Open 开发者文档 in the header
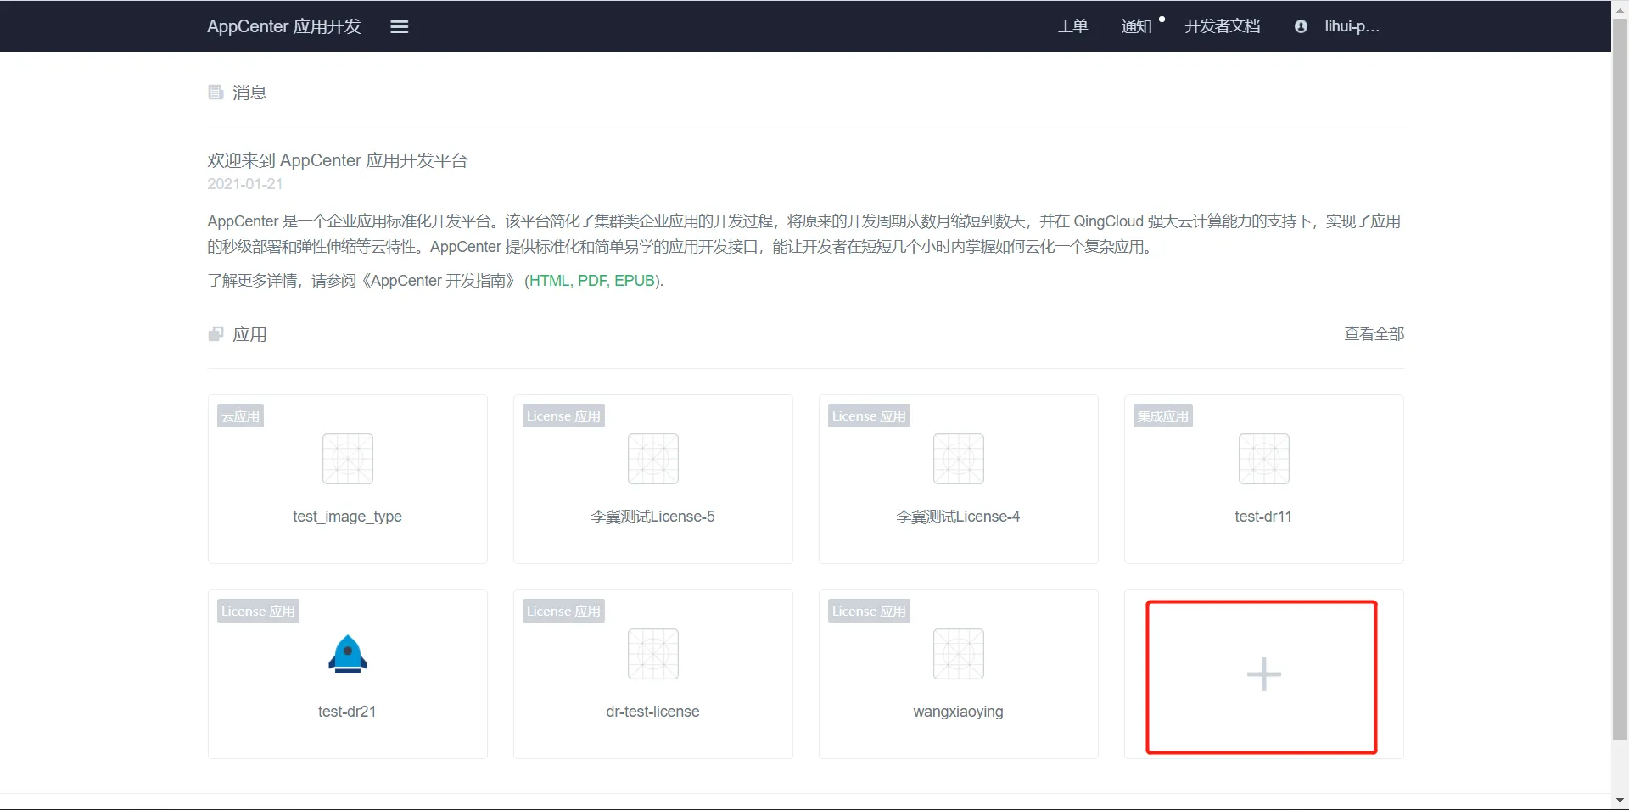The width and height of the screenshot is (1629, 810). (x=1223, y=26)
